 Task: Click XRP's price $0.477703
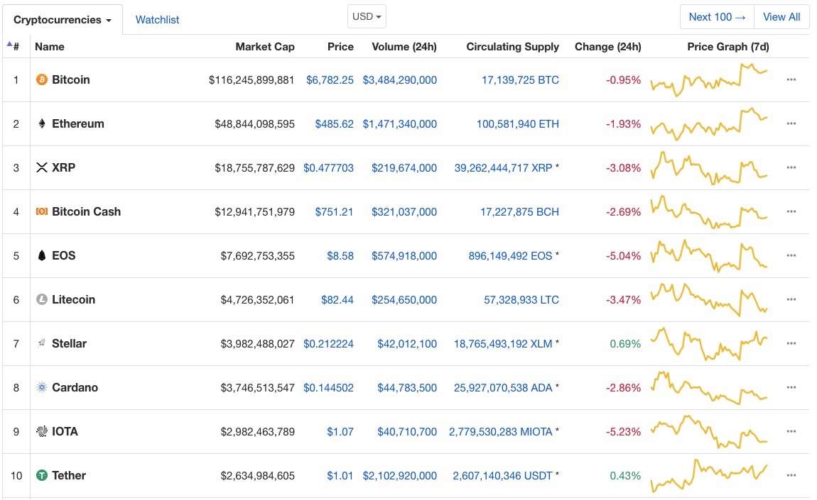point(329,168)
